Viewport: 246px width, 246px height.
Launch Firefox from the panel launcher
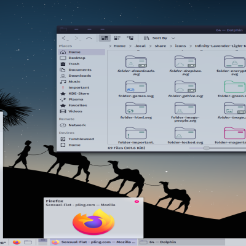point(17,242)
